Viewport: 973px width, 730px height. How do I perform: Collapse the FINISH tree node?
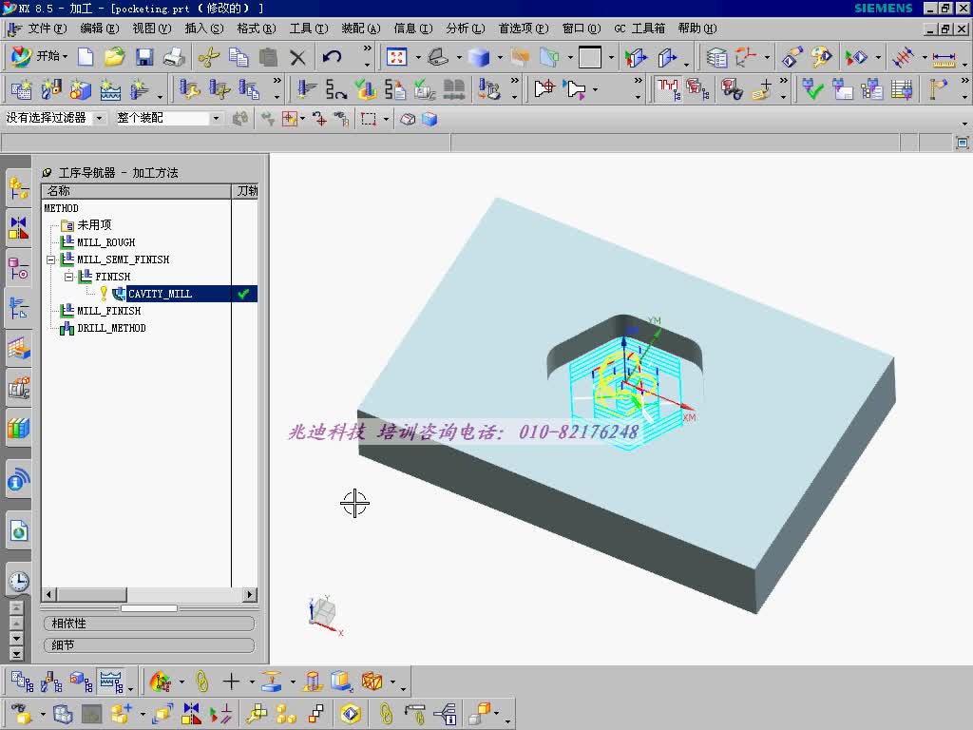click(68, 277)
